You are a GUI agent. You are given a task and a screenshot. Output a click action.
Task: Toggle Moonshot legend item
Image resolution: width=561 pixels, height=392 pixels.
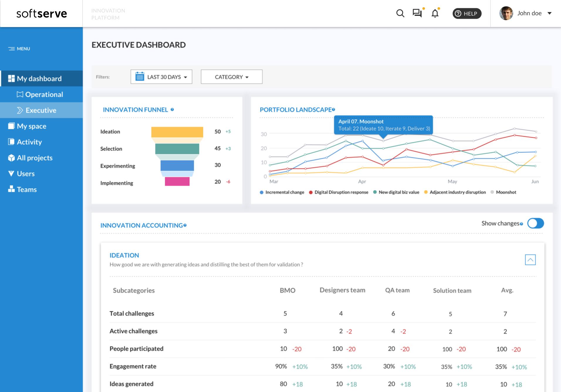tap(503, 192)
